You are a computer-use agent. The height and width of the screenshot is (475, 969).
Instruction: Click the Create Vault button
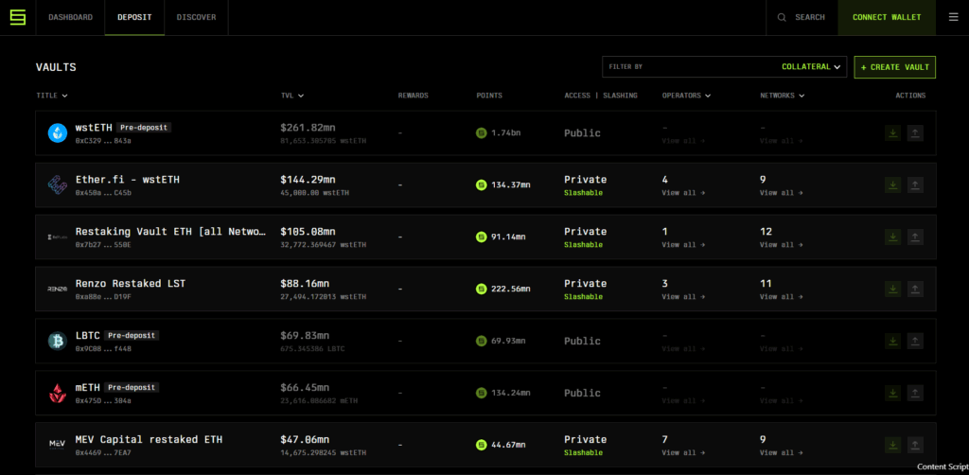click(895, 67)
